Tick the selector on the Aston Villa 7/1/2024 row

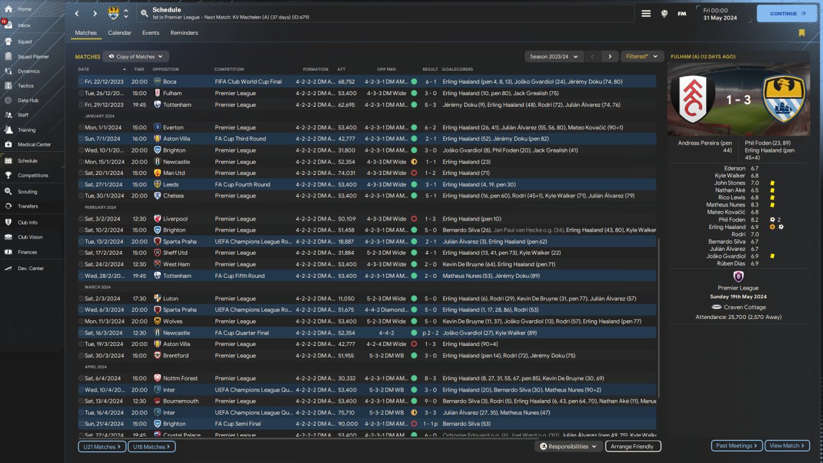tap(81, 139)
